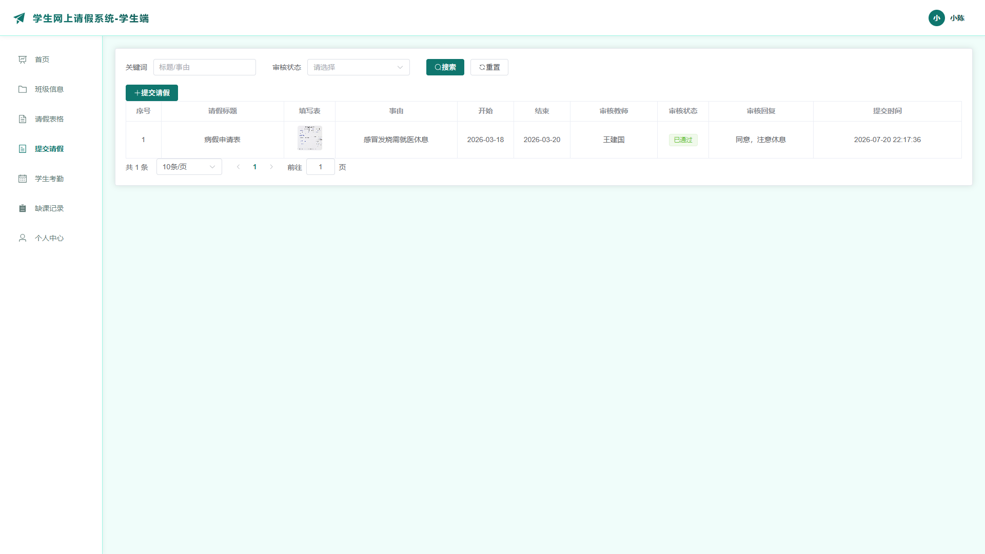Click the 个人中心 user icon
985x554 pixels.
click(x=23, y=238)
